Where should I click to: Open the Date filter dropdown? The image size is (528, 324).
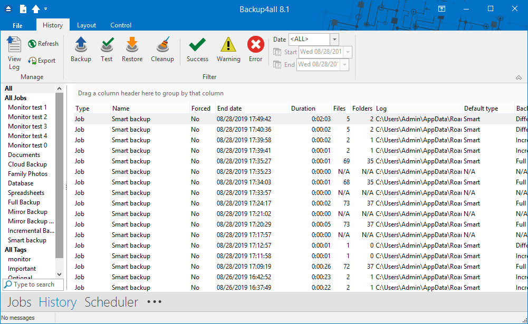(x=334, y=40)
